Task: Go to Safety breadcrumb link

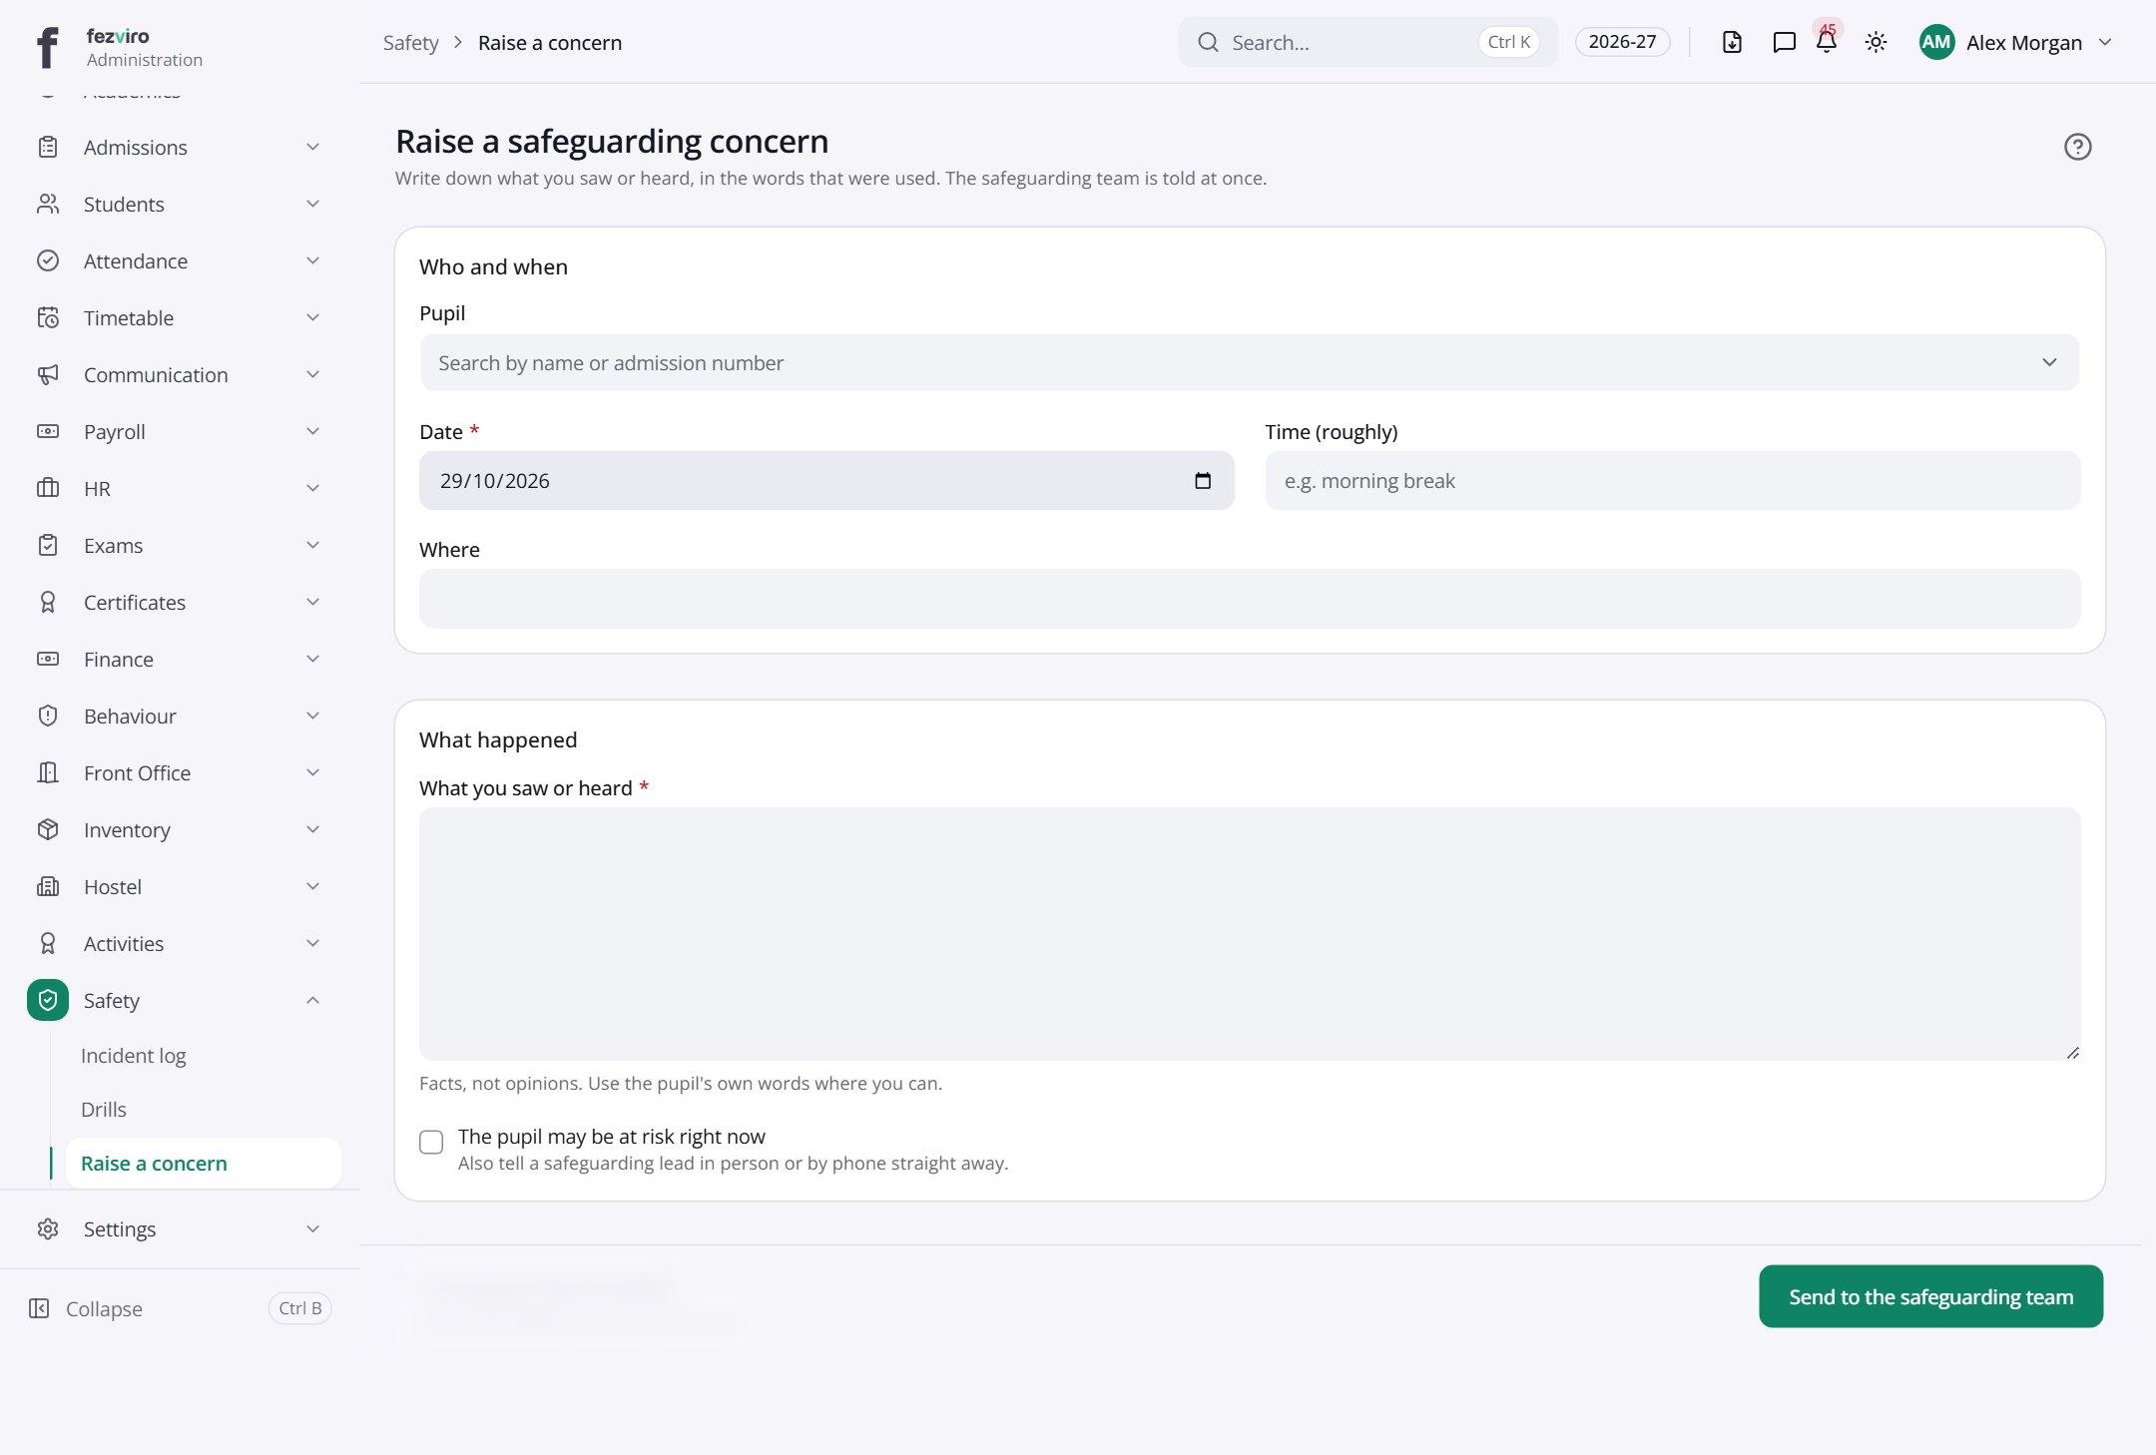Action: [x=410, y=42]
